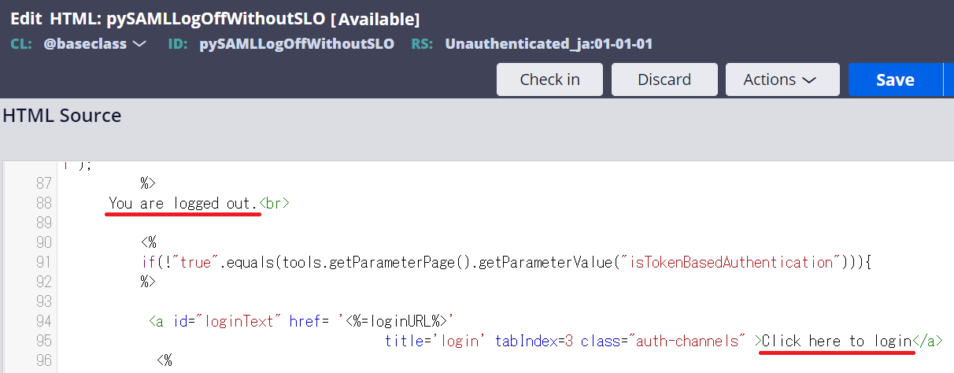This screenshot has height=373, width=954.
Task: Click line number 88 in gutter
Action: [43, 203]
